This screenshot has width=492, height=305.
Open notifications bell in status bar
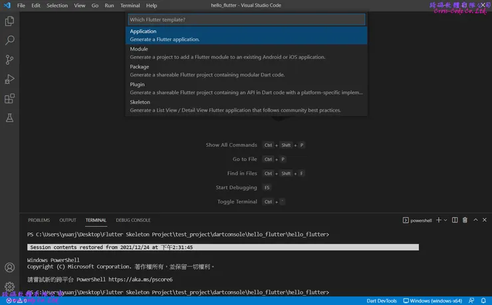[483, 300]
